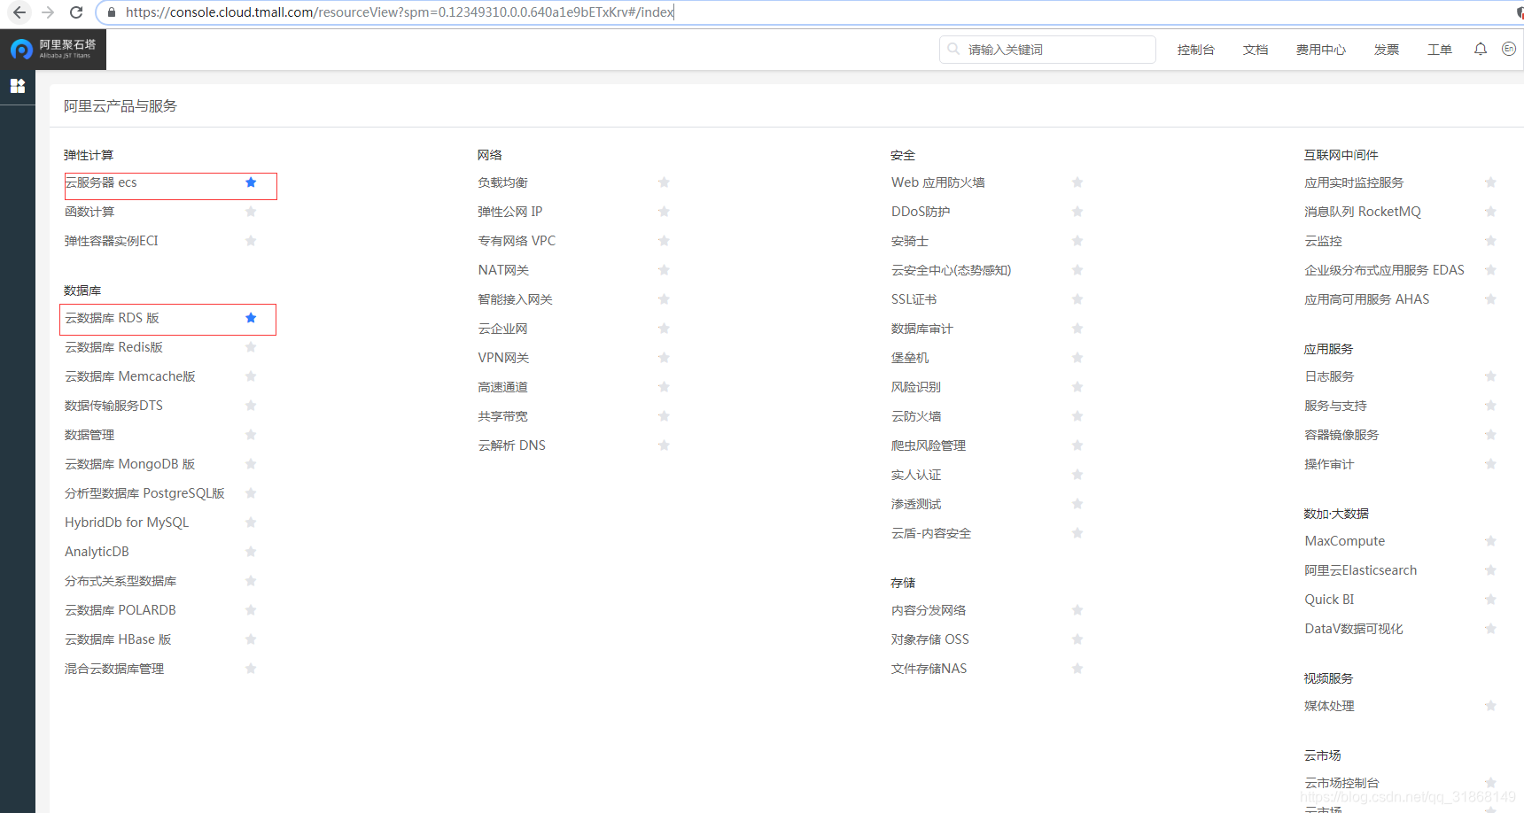Star 云数据库 MongoDB 版
This screenshot has width=1524, height=813.
251,464
